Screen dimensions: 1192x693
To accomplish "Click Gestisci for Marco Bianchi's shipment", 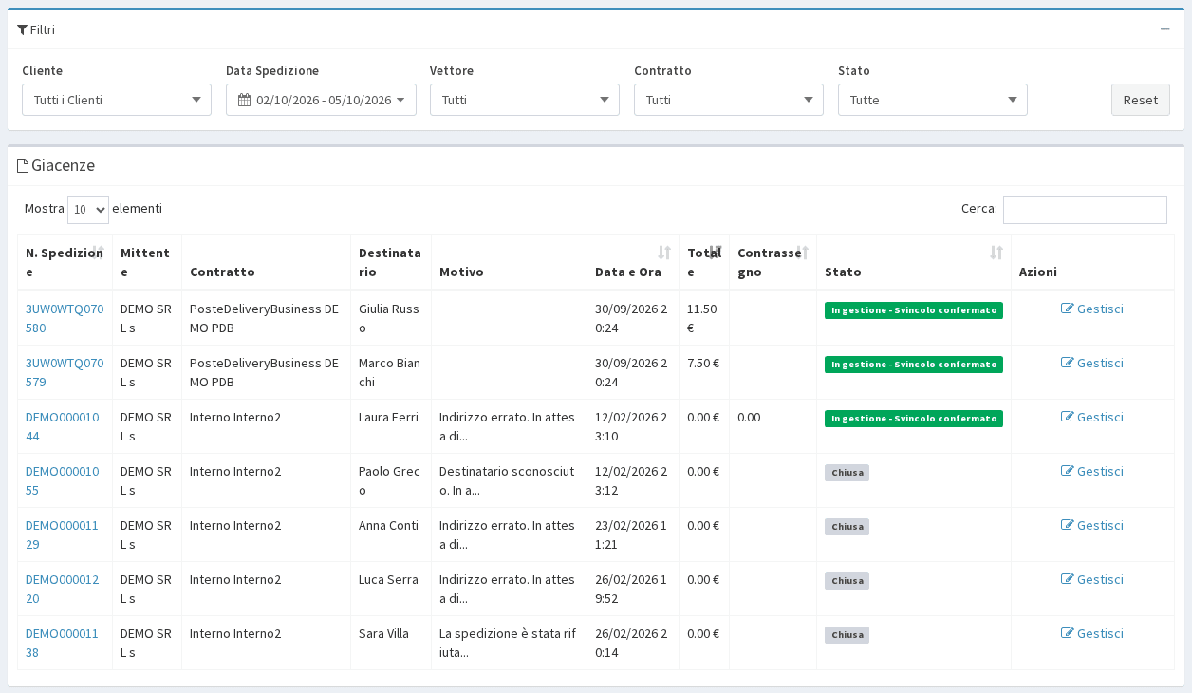I will 1092,363.
